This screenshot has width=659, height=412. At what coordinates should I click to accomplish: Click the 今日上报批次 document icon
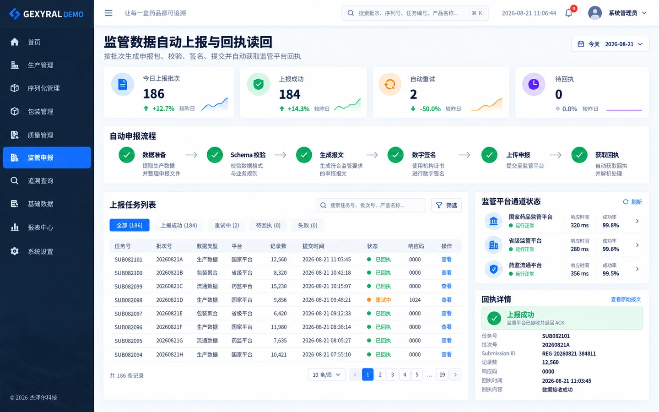pyautogui.click(x=123, y=84)
